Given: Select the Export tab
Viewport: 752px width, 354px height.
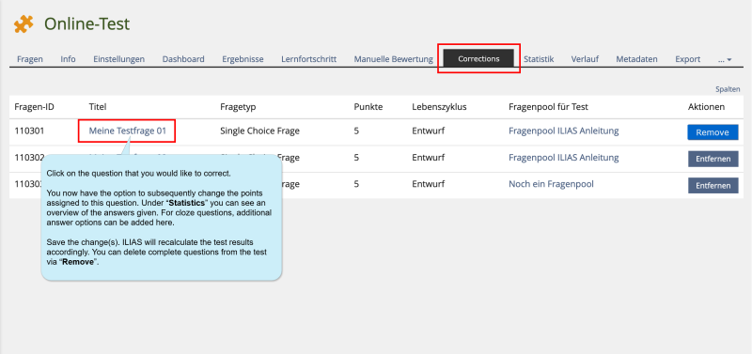Looking at the screenshot, I should [x=688, y=59].
